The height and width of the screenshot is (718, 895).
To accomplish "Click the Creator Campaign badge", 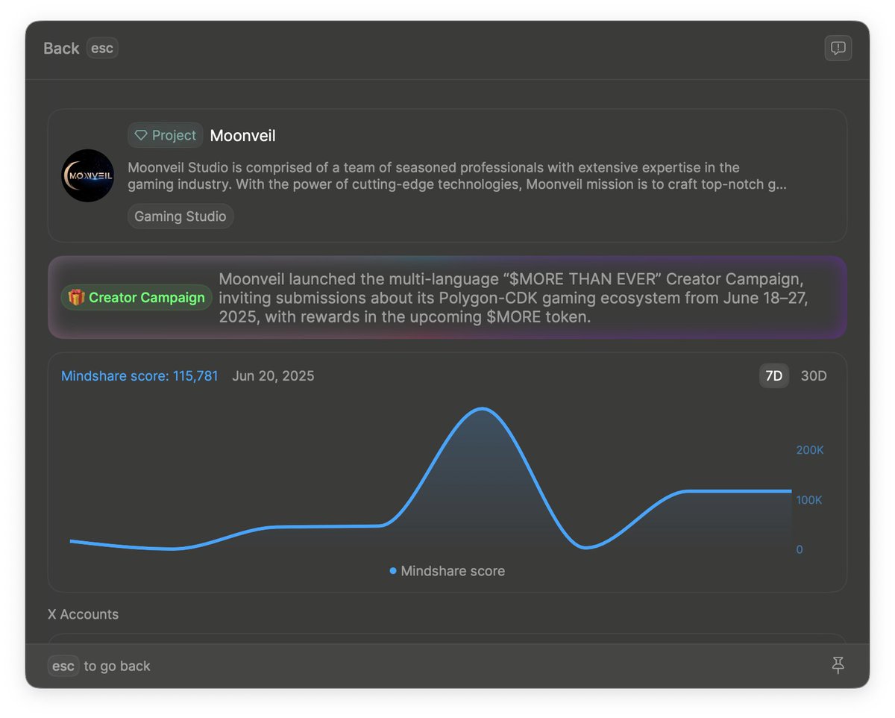I will tap(136, 297).
